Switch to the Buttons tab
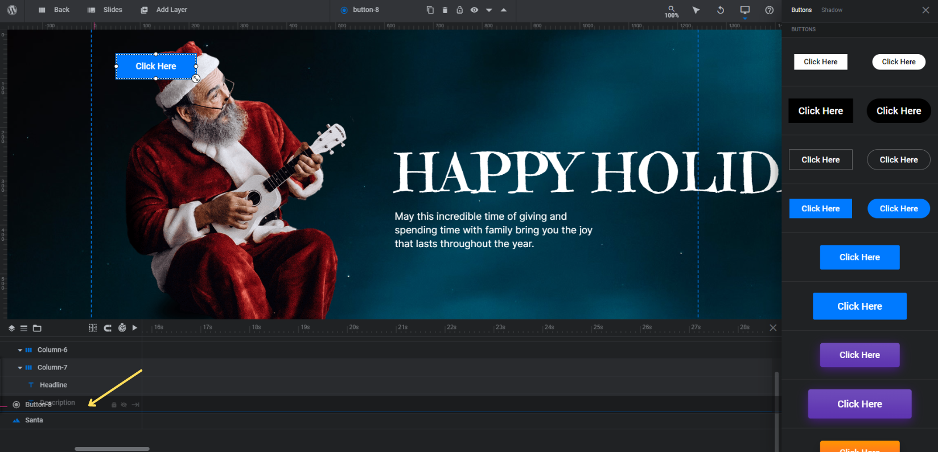The width and height of the screenshot is (938, 452). (801, 10)
